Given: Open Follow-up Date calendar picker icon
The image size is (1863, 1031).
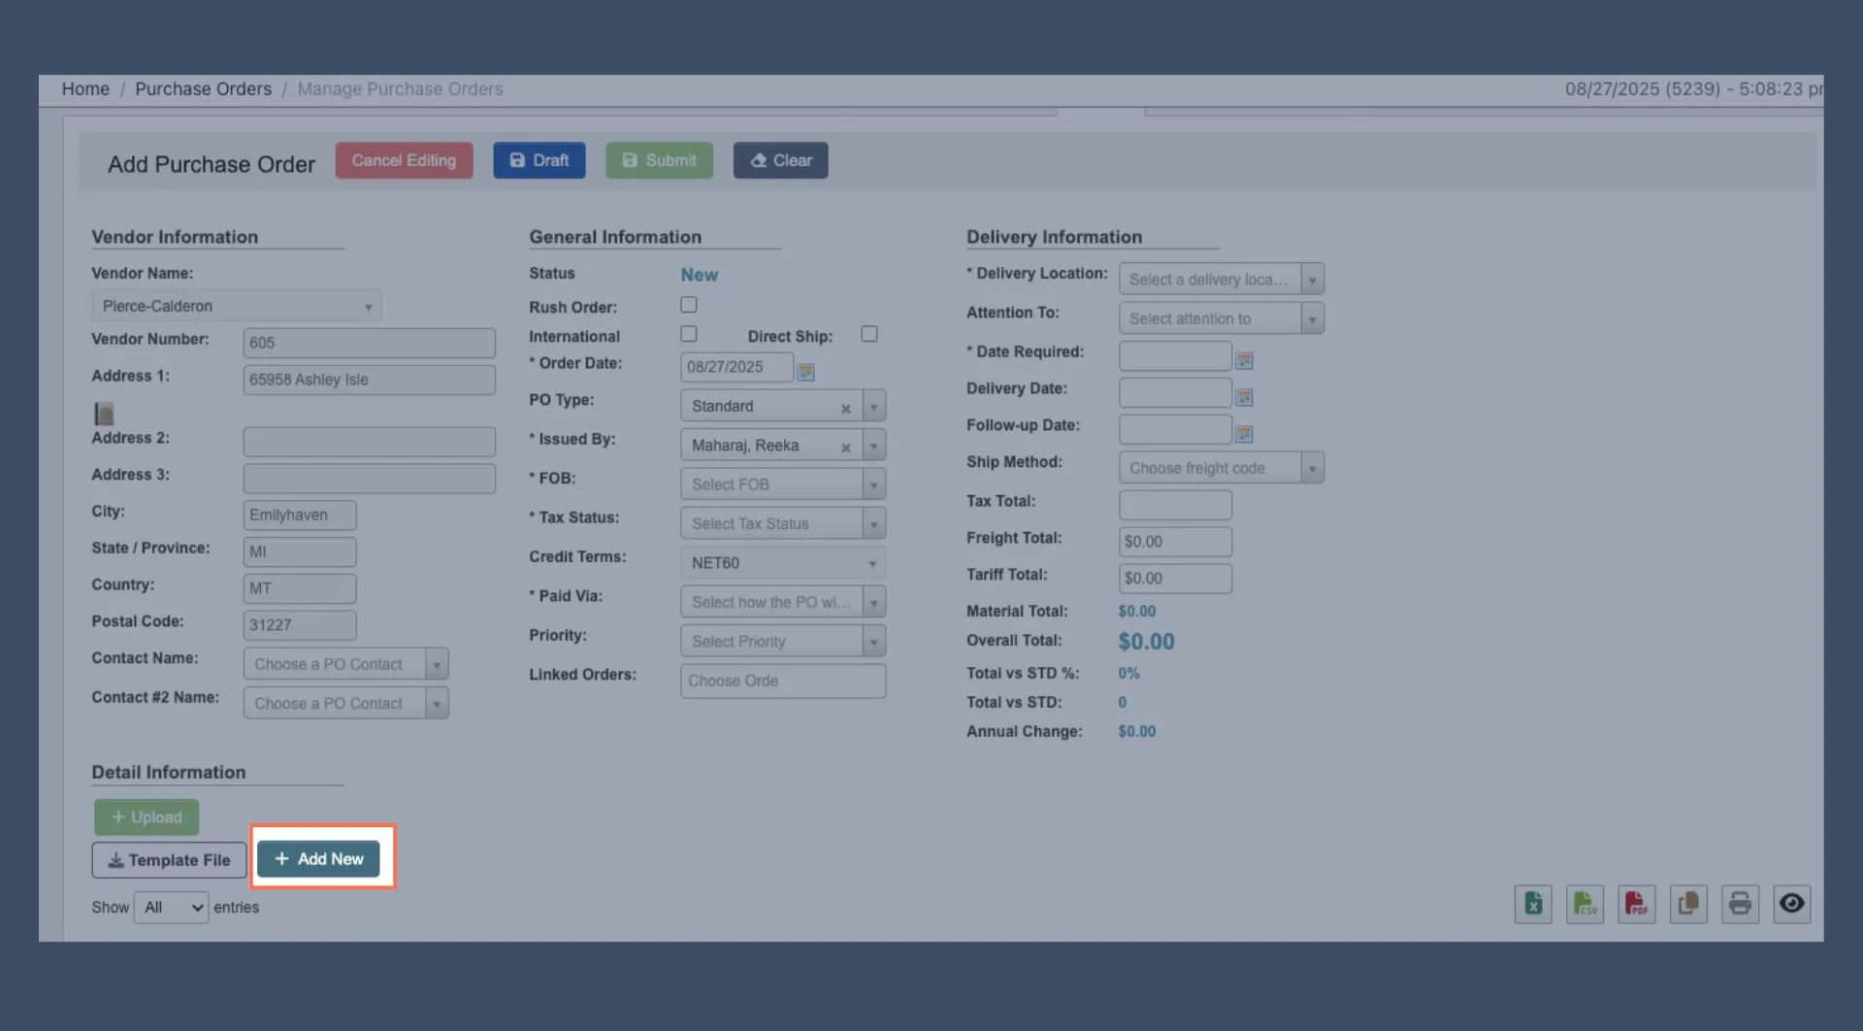Looking at the screenshot, I should click(1244, 434).
